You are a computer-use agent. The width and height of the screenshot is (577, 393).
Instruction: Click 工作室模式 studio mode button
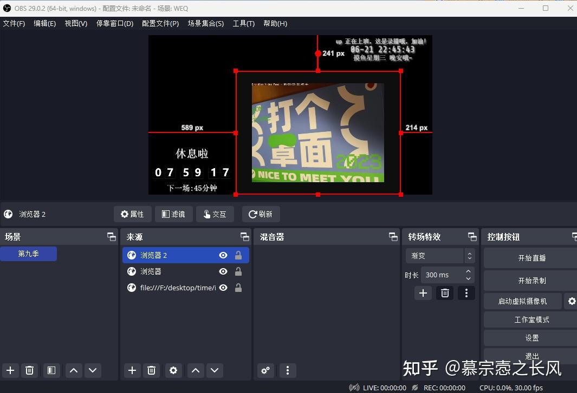click(x=531, y=319)
